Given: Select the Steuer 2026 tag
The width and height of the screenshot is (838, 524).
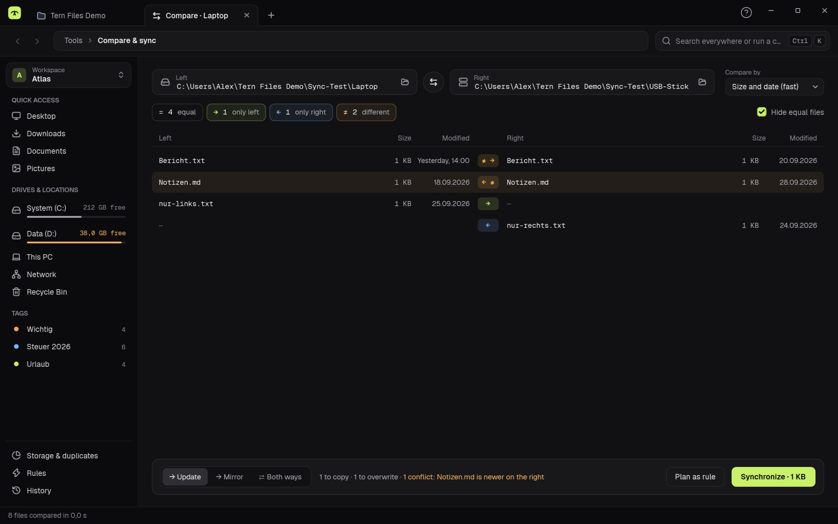Looking at the screenshot, I should tap(68, 347).
